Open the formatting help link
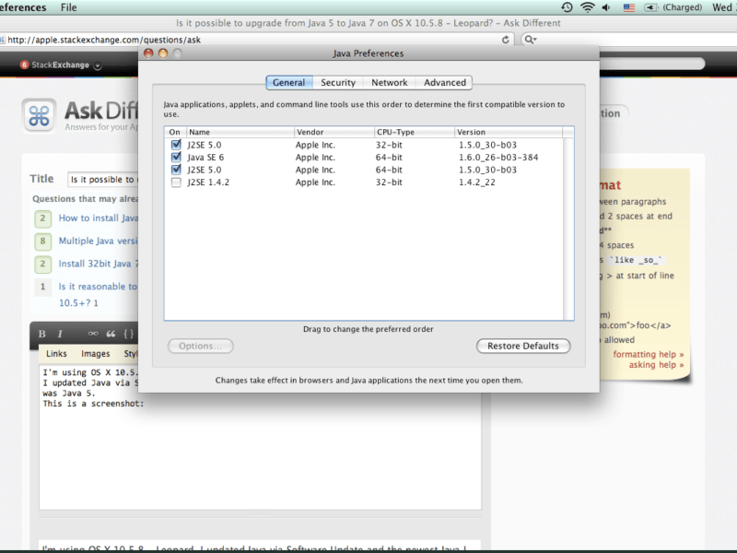The width and height of the screenshot is (737, 553). point(649,354)
